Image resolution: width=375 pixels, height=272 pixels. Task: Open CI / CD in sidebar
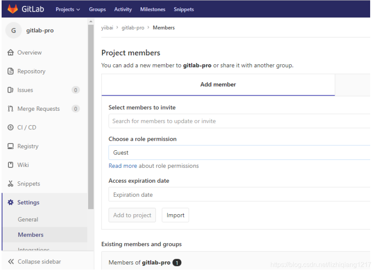click(x=27, y=127)
